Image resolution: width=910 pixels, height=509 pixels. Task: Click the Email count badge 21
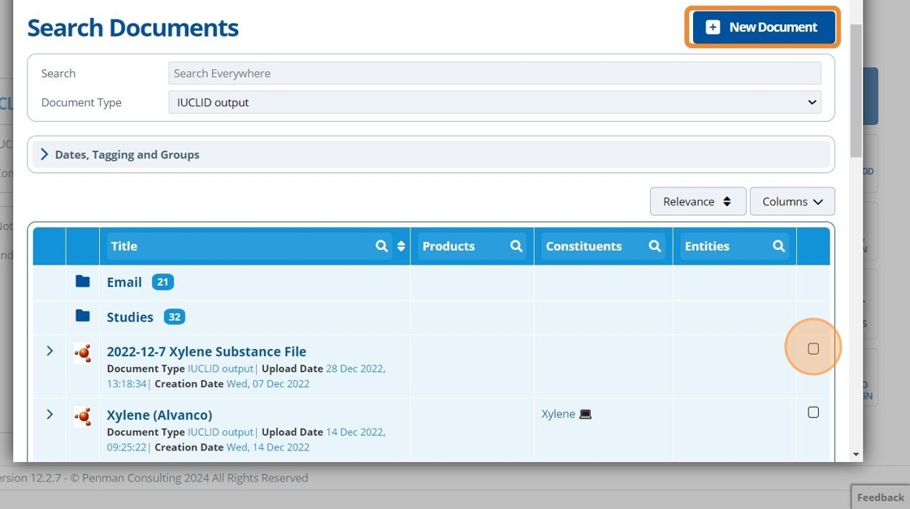click(162, 283)
